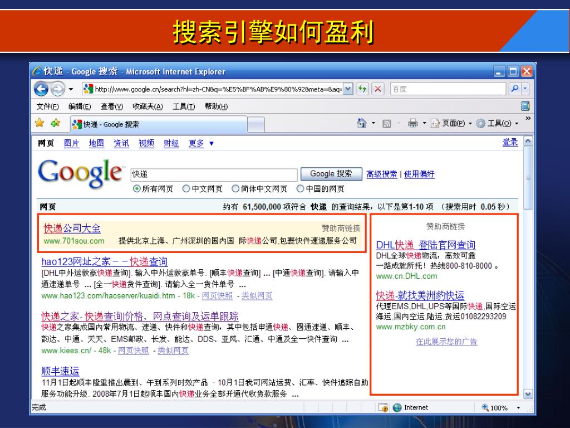Expand the Print options dropdown arrow
570x428 pixels.
tap(424, 123)
